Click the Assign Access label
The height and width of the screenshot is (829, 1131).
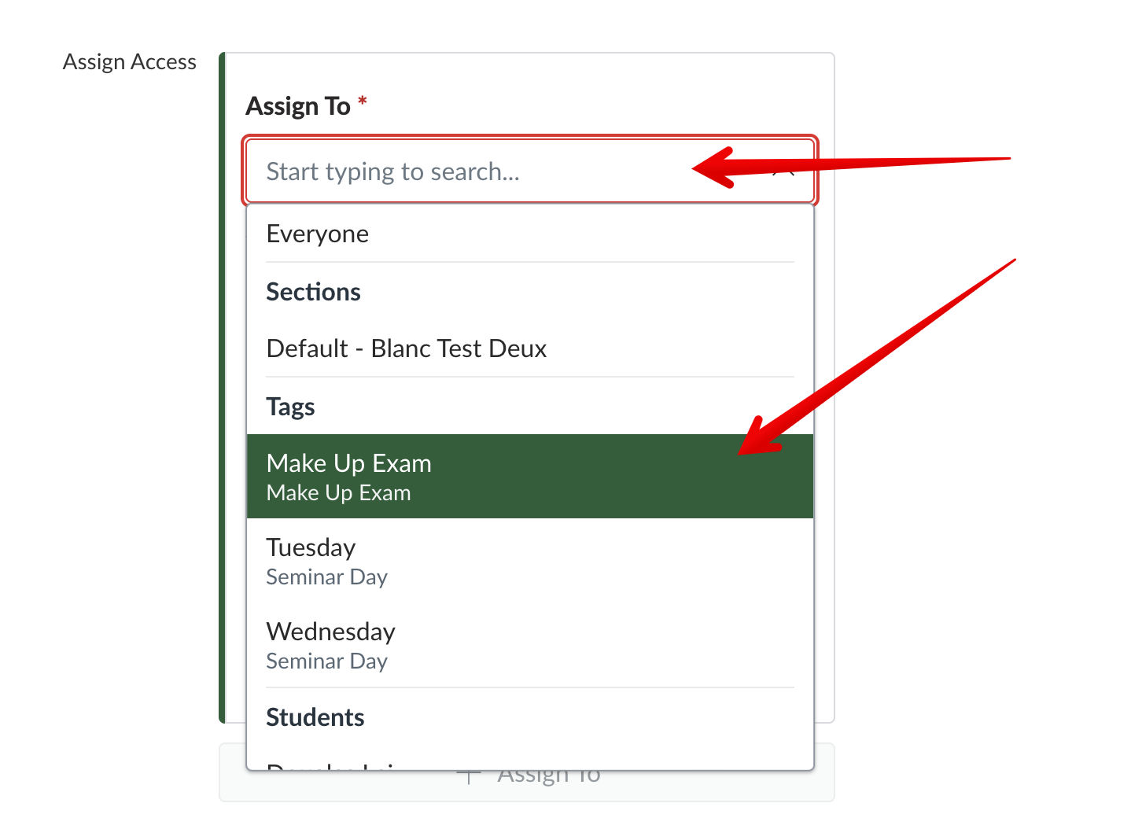pyautogui.click(x=130, y=62)
